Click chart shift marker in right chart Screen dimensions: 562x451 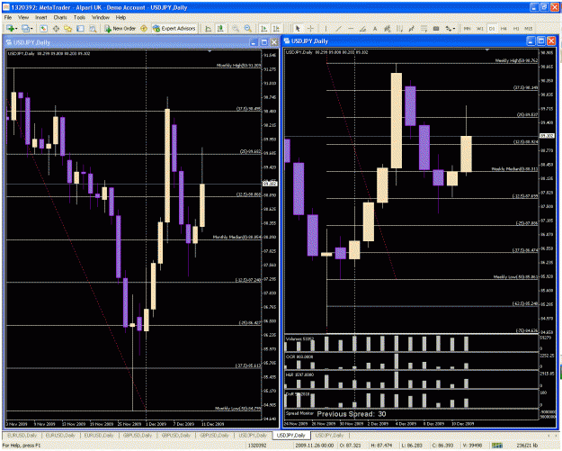point(486,50)
